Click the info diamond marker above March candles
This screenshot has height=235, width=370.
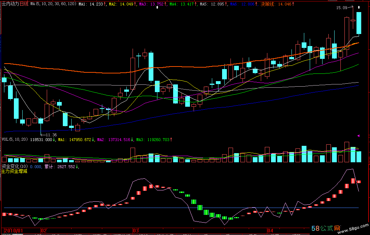coord(157,7)
